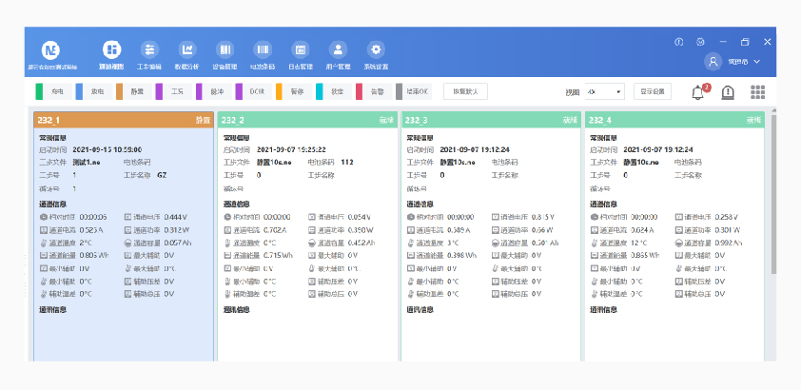Viewport: 801px width, 390px height.
Task: Click the notification bell with red badge
Action: (698, 91)
